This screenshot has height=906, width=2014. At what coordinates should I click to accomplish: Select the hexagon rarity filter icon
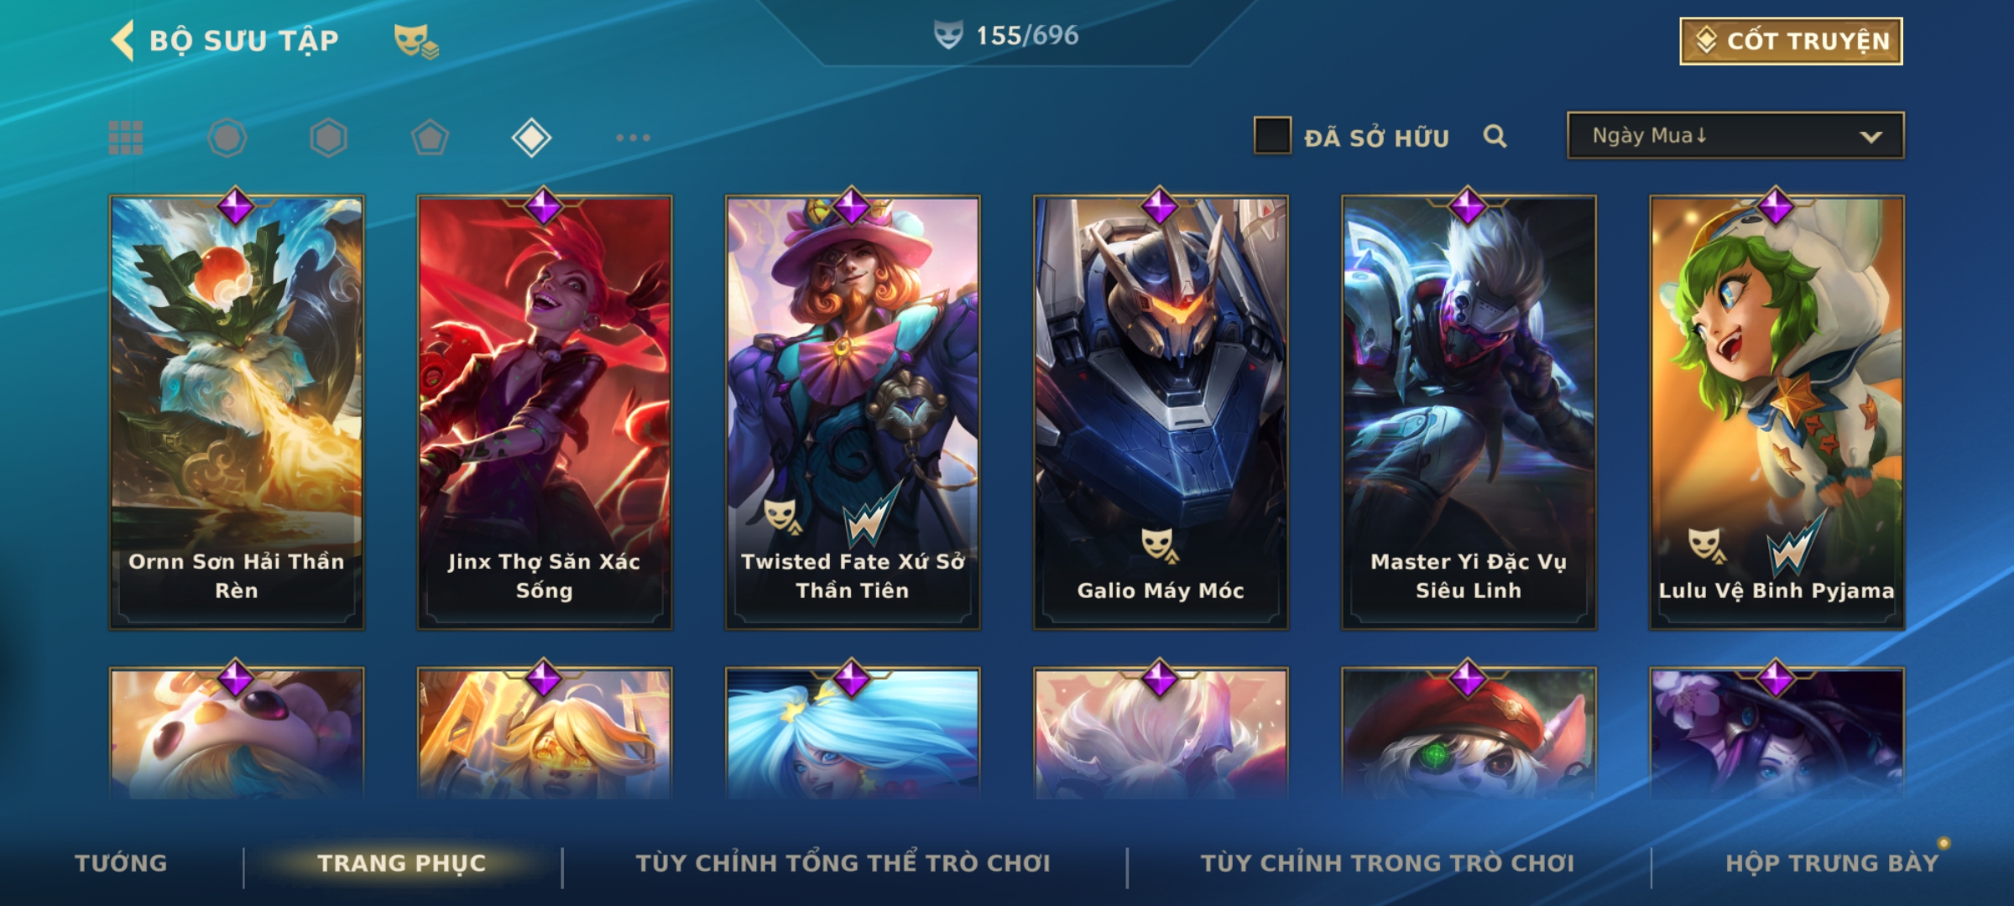328,138
